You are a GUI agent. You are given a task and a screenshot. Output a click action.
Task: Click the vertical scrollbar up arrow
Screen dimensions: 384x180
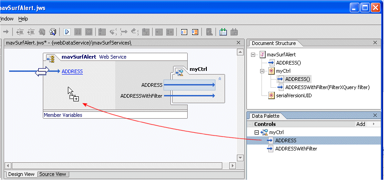240,52
